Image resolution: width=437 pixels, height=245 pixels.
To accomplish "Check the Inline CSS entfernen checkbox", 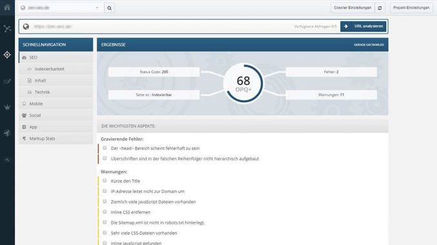I will tap(104, 212).
